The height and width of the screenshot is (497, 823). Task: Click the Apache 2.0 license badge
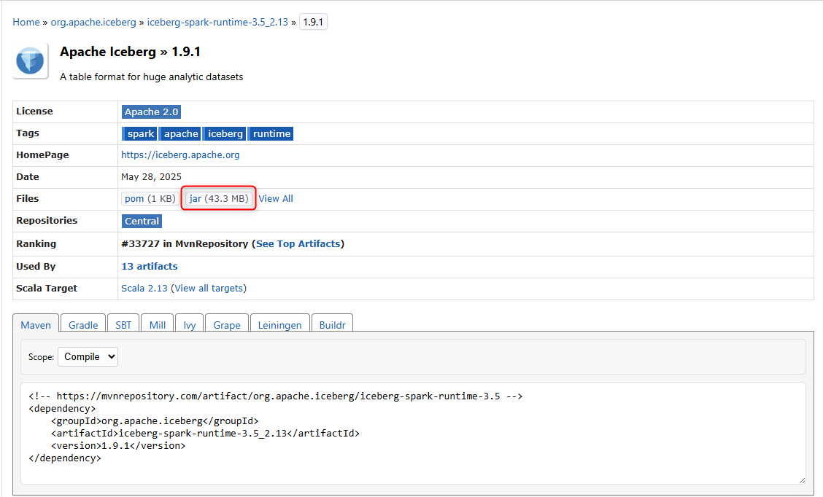(151, 111)
